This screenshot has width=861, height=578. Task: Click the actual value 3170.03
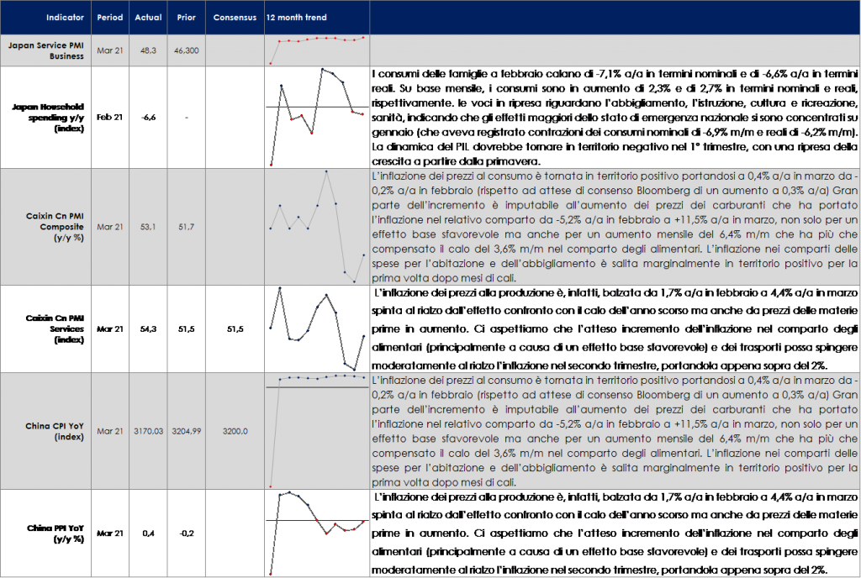[x=148, y=431]
